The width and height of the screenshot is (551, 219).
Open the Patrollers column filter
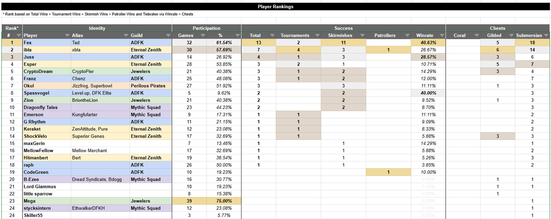407,35
